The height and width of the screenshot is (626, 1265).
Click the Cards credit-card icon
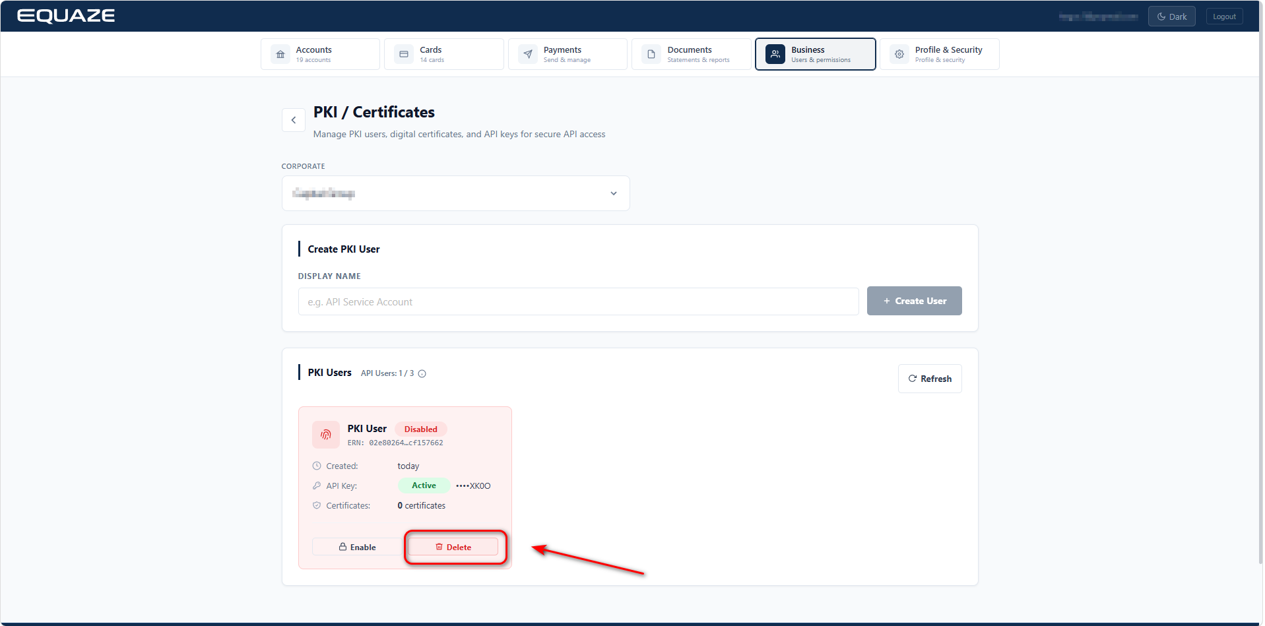(404, 54)
